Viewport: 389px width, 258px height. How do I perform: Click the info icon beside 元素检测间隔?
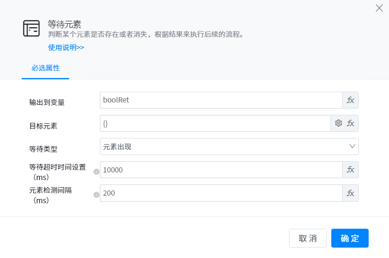point(97,195)
